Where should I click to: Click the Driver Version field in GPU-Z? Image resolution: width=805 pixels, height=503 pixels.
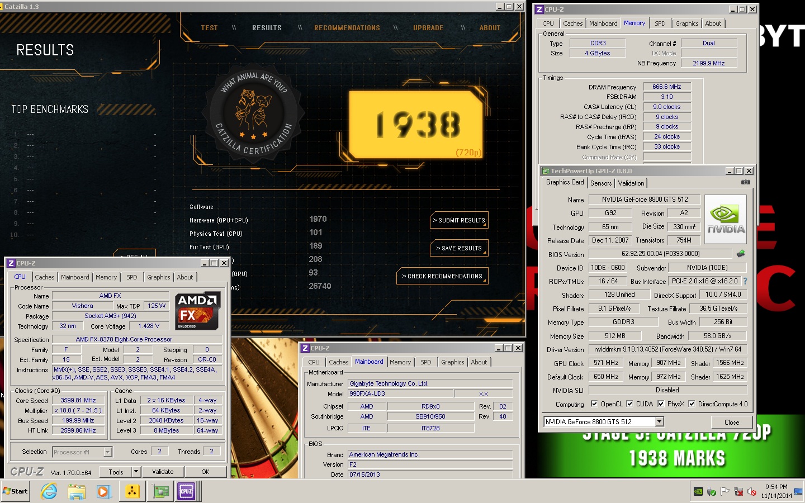[x=667, y=349]
